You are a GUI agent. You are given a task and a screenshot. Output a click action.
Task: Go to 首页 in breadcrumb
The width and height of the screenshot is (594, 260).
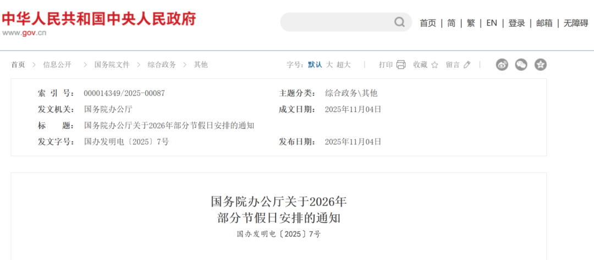click(x=18, y=65)
